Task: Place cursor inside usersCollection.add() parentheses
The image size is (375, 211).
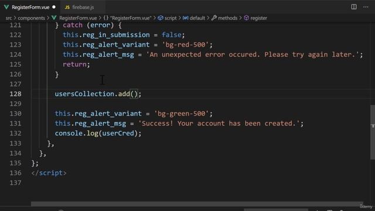Action: click(134, 94)
